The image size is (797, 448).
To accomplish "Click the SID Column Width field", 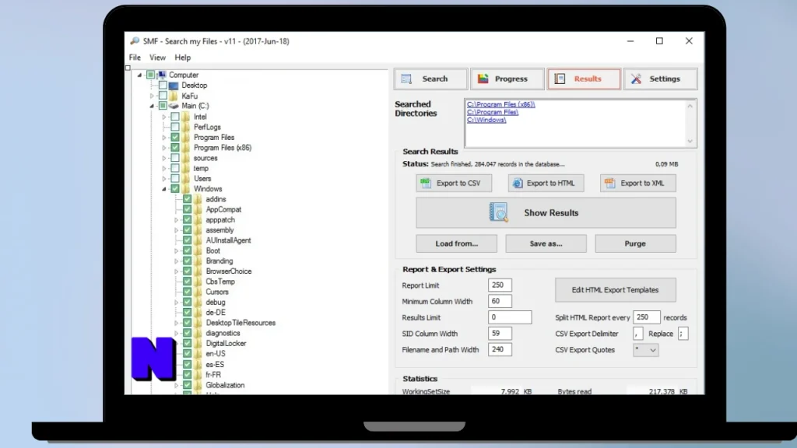I will pyautogui.click(x=500, y=333).
